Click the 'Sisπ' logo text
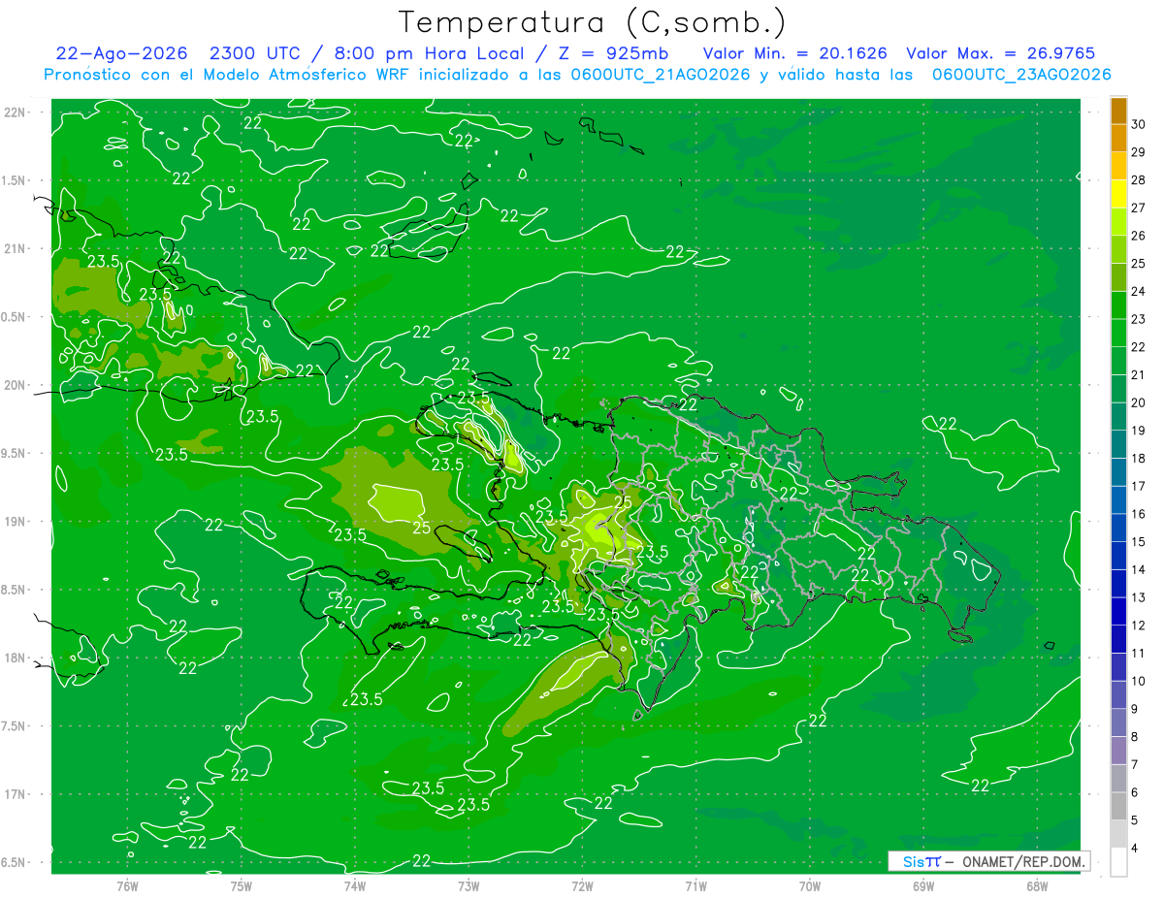 (921, 861)
